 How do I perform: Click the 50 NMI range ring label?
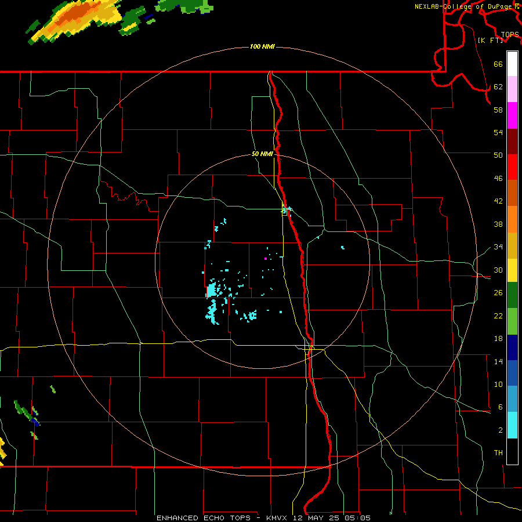(262, 154)
